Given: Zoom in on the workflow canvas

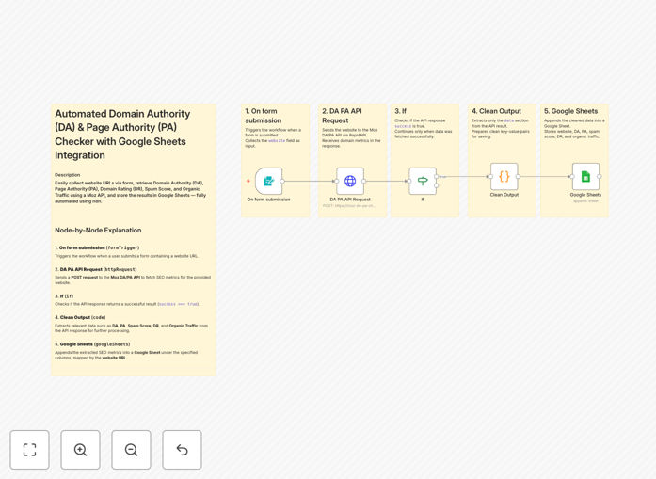Looking at the screenshot, I should click(80, 450).
